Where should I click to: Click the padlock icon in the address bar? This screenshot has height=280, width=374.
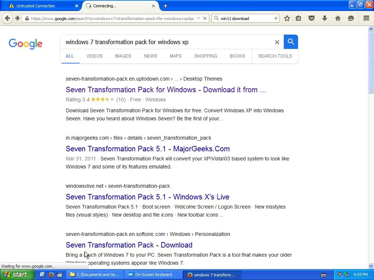pyautogui.click(x=27, y=18)
